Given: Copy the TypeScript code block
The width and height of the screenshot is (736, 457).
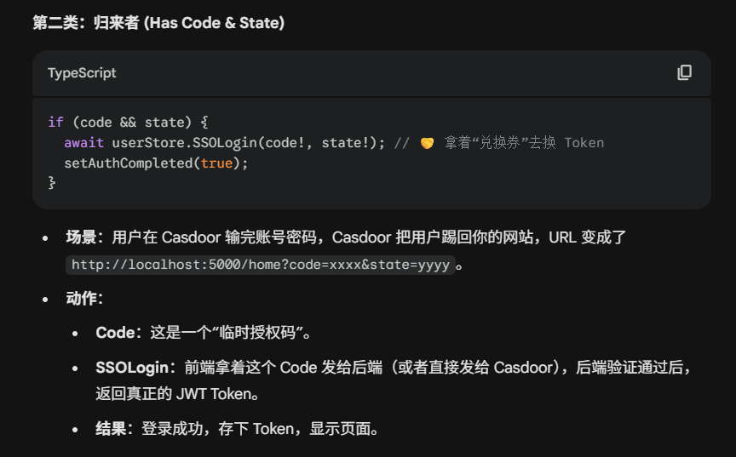Looking at the screenshot, I should pyautogui.click(x=684, y=72).
